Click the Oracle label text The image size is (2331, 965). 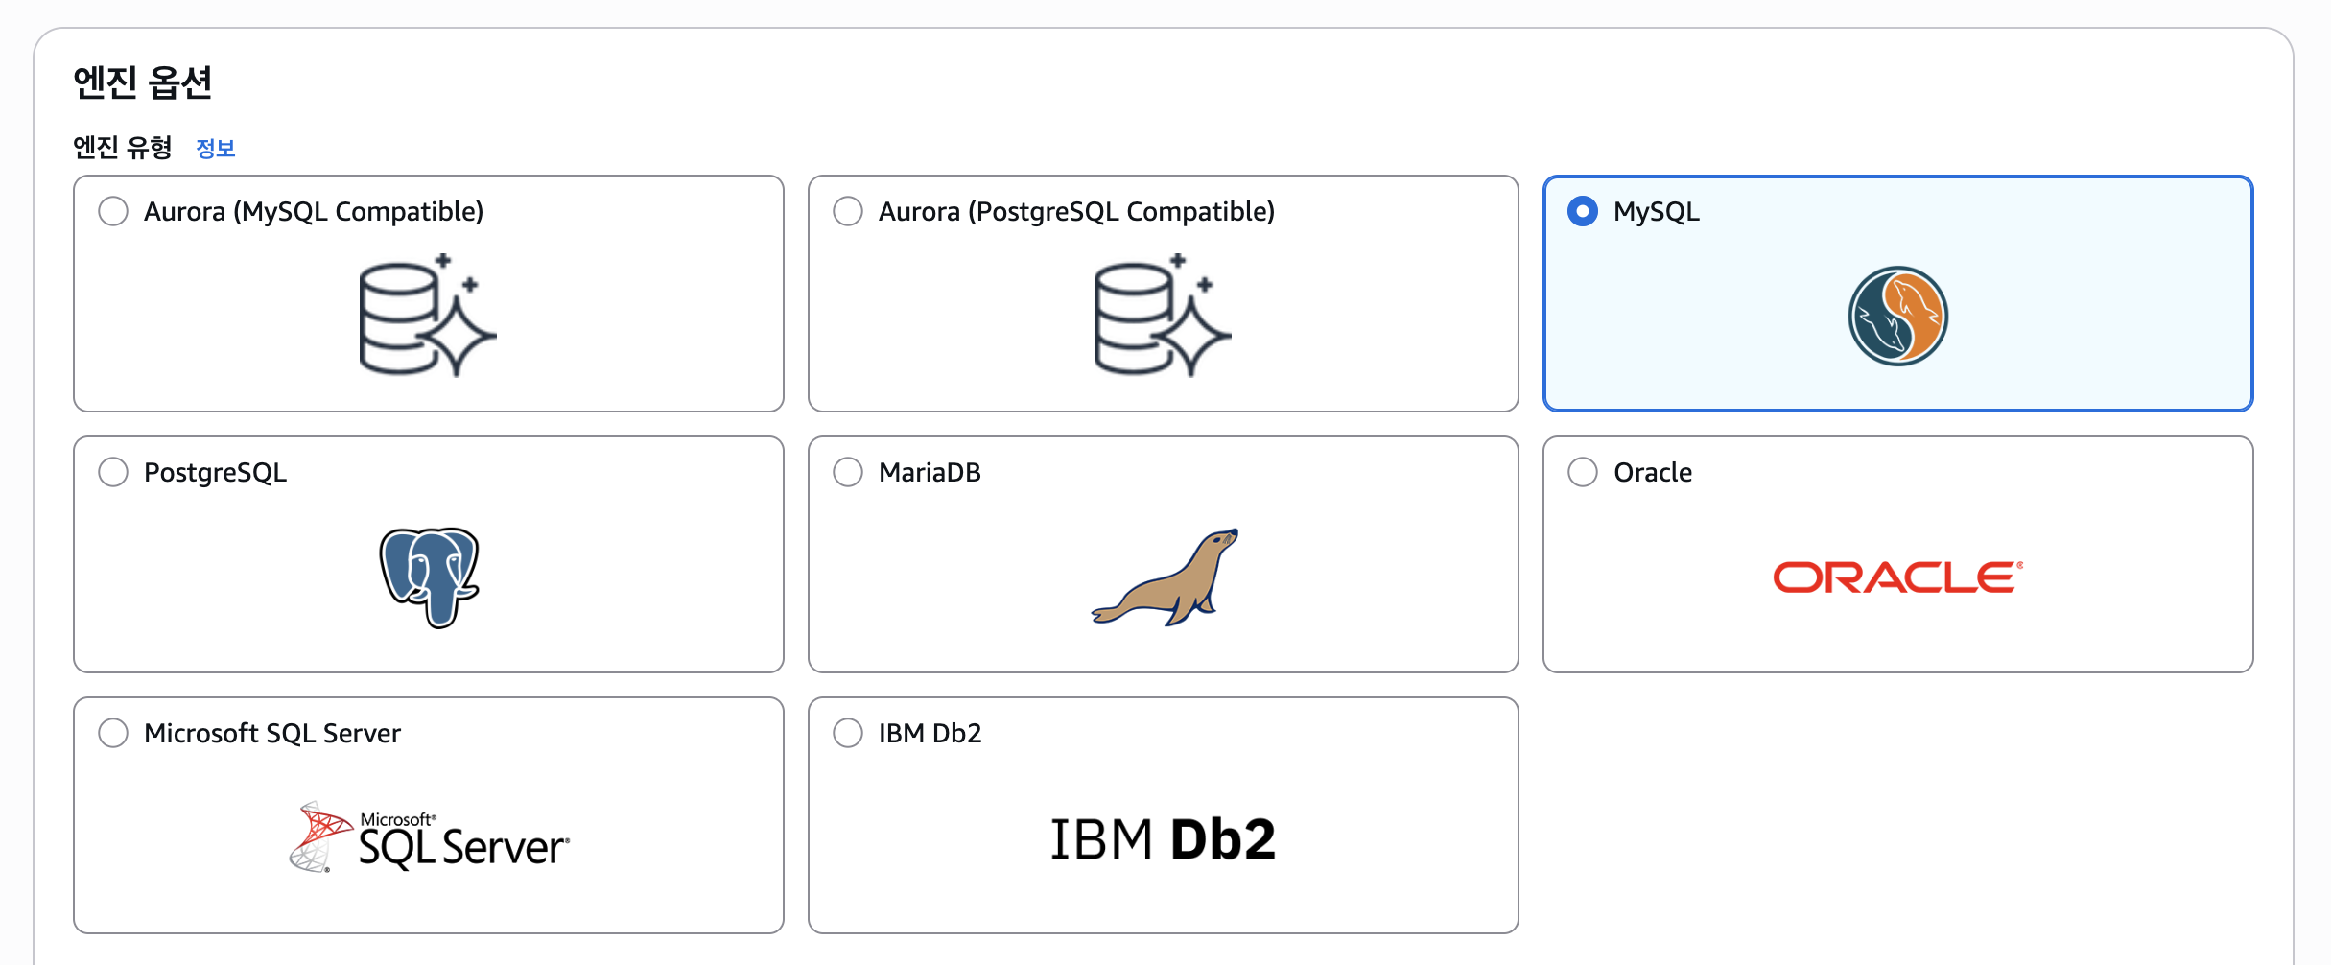point(1653,472)
